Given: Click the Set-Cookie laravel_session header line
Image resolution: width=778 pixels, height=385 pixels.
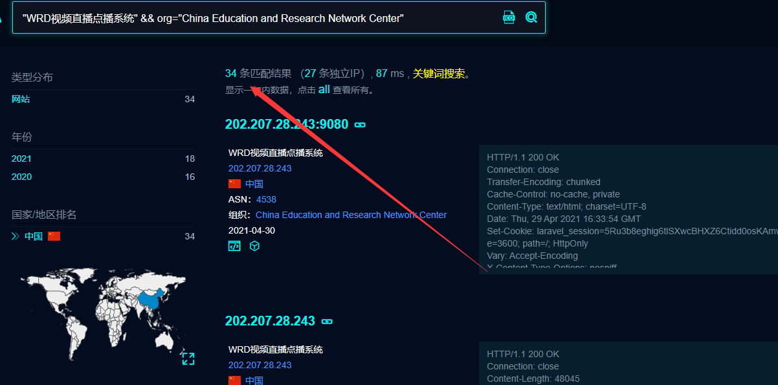Looking at the screenshot, I should click(632, 231).
